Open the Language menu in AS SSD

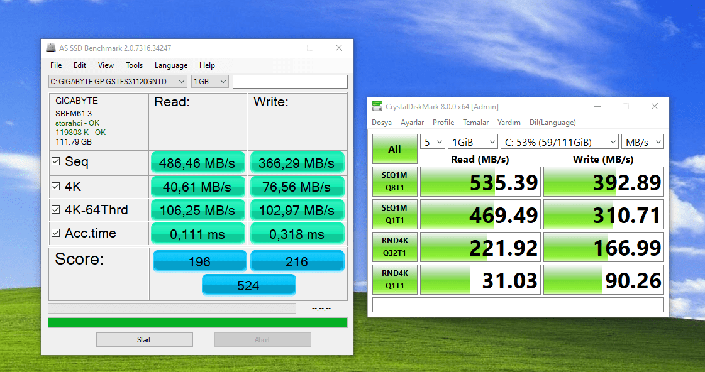171,65
